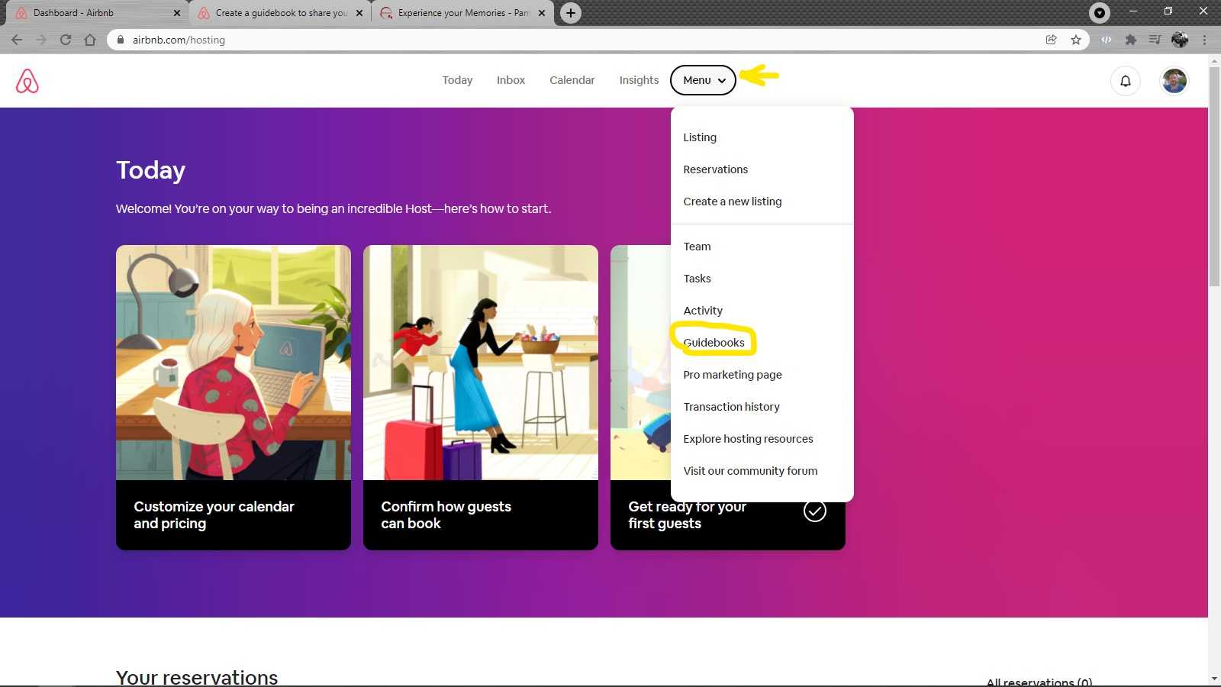Click the host profile avatar
Viewport: 1221px width, 687px height.
pyautogui.click(x=1174, y=80)
